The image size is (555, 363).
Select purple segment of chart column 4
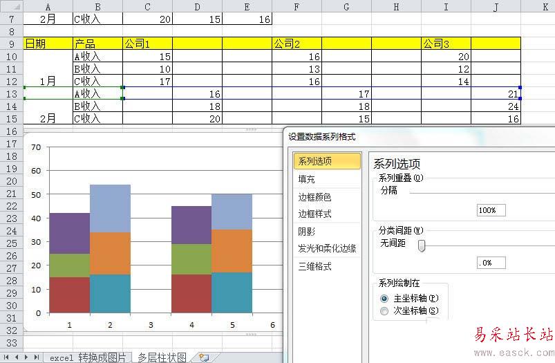tap(191, 225)
